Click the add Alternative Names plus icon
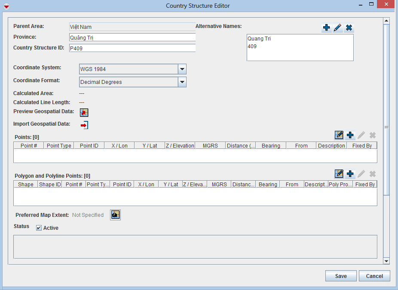Image resolution: width=398 pixels, height=290 pixels. coord(327,28)
